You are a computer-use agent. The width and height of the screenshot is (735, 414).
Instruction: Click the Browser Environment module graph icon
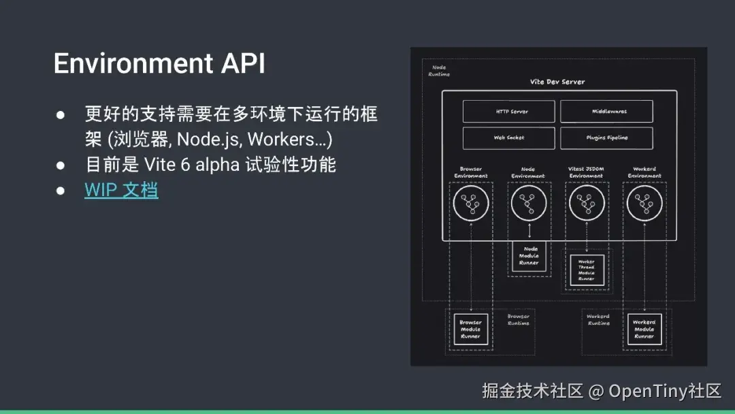click(x=471, y=203)
